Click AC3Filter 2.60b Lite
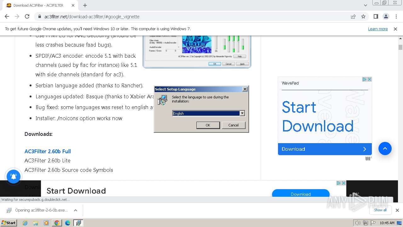 pyautogui.click(x=48, y=160)
